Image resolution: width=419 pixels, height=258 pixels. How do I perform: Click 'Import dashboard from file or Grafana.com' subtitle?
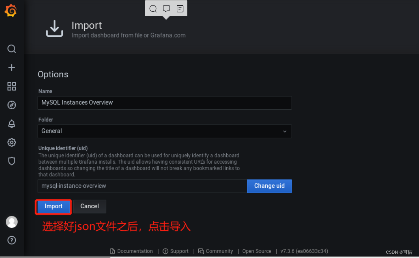[129, 35]
